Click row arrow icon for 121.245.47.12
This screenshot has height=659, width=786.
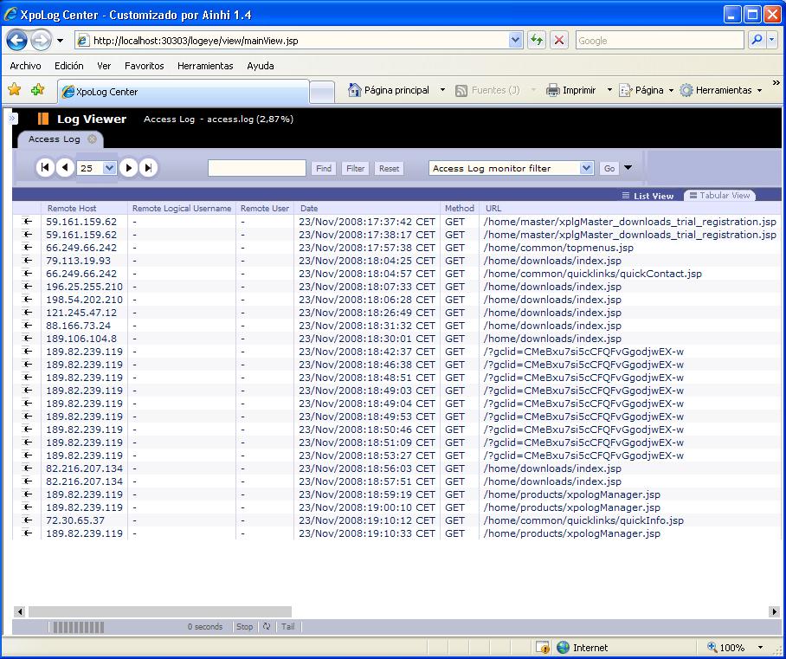[27, 313]
